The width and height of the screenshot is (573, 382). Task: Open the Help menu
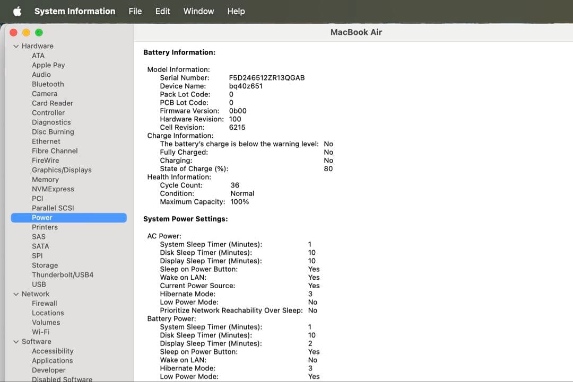point(236,11)
